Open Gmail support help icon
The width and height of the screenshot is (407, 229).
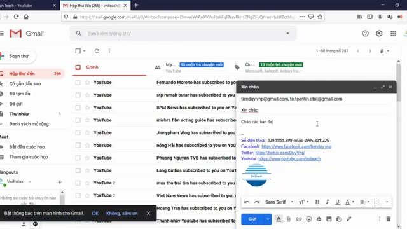coord(365,34)
